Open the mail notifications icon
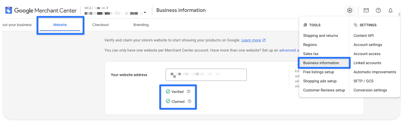Screen dimensions: 403x122 (366, 10)
